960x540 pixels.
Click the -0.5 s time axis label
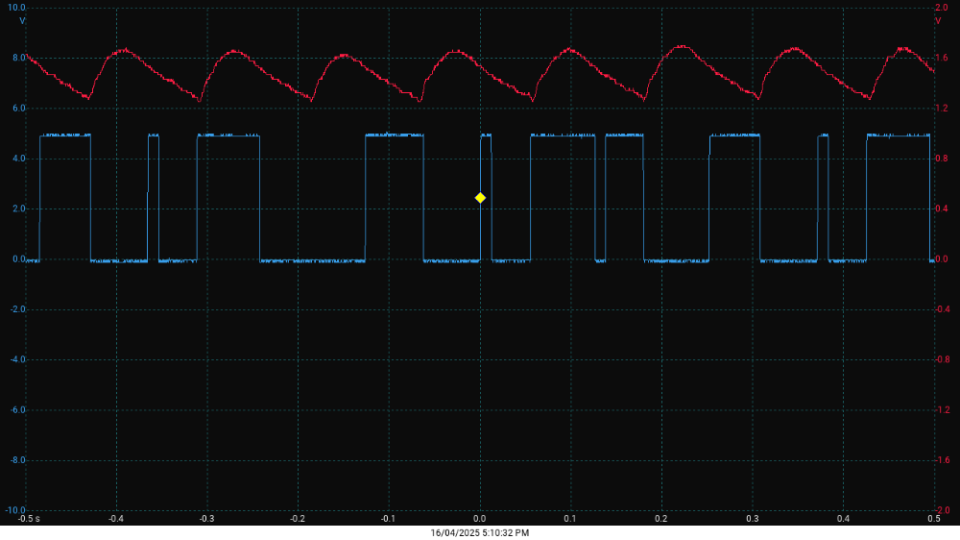pos(29,519)
